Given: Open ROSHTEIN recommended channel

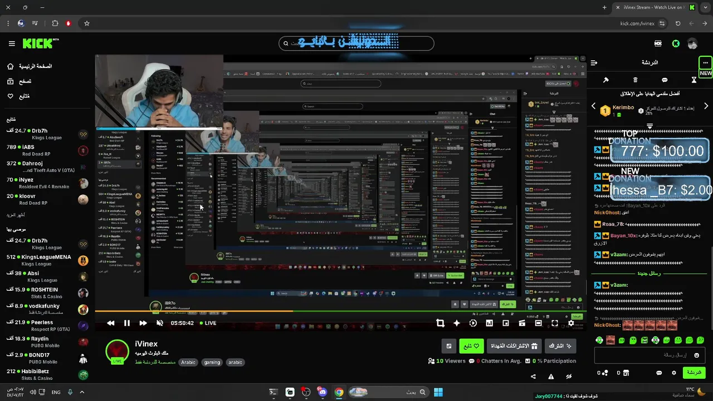Looking at the screenshot, I should 47,293.
